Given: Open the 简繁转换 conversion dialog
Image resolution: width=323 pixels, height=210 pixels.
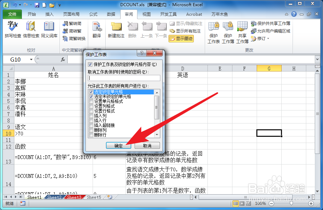Looking at the screenshot, I should pos(74,38).
